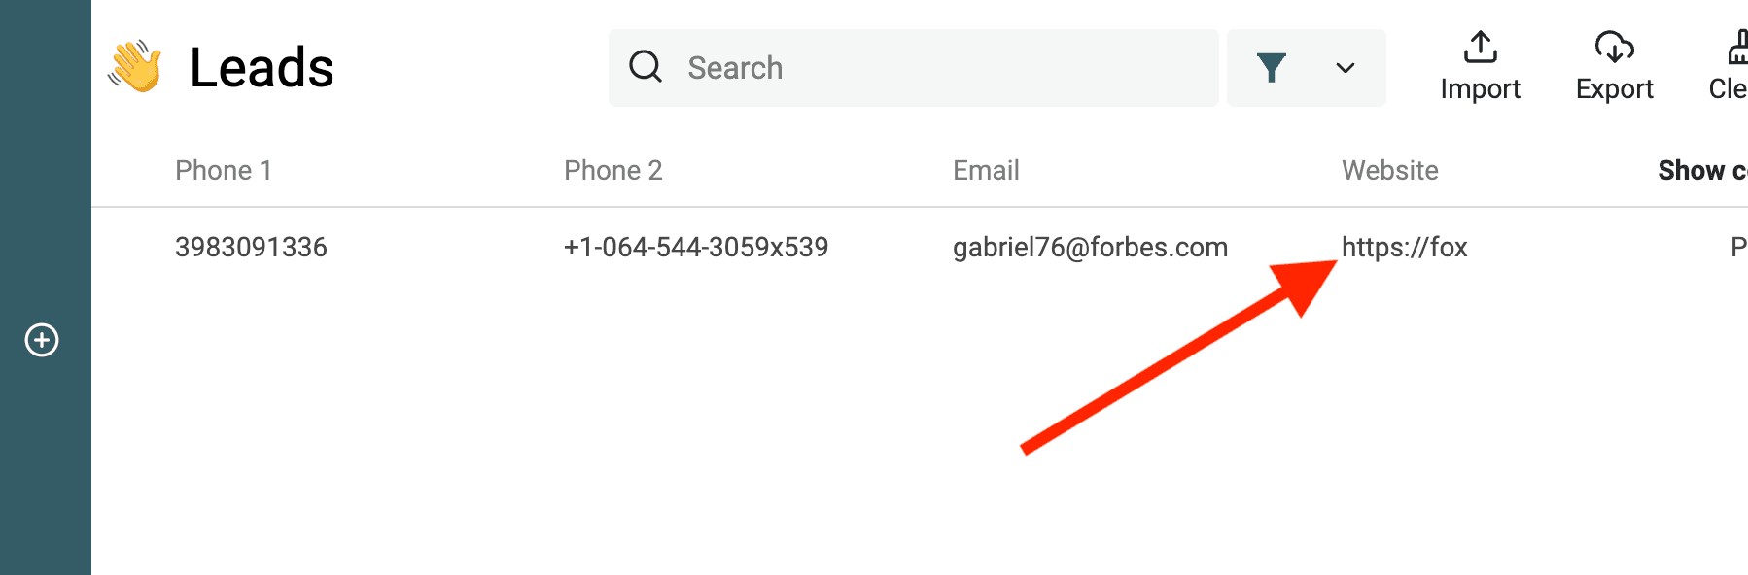Click the waving hand emoji beside Leads
This screenshot has height=575, width=1748.
pyautogui.click(x=135, y=67)
